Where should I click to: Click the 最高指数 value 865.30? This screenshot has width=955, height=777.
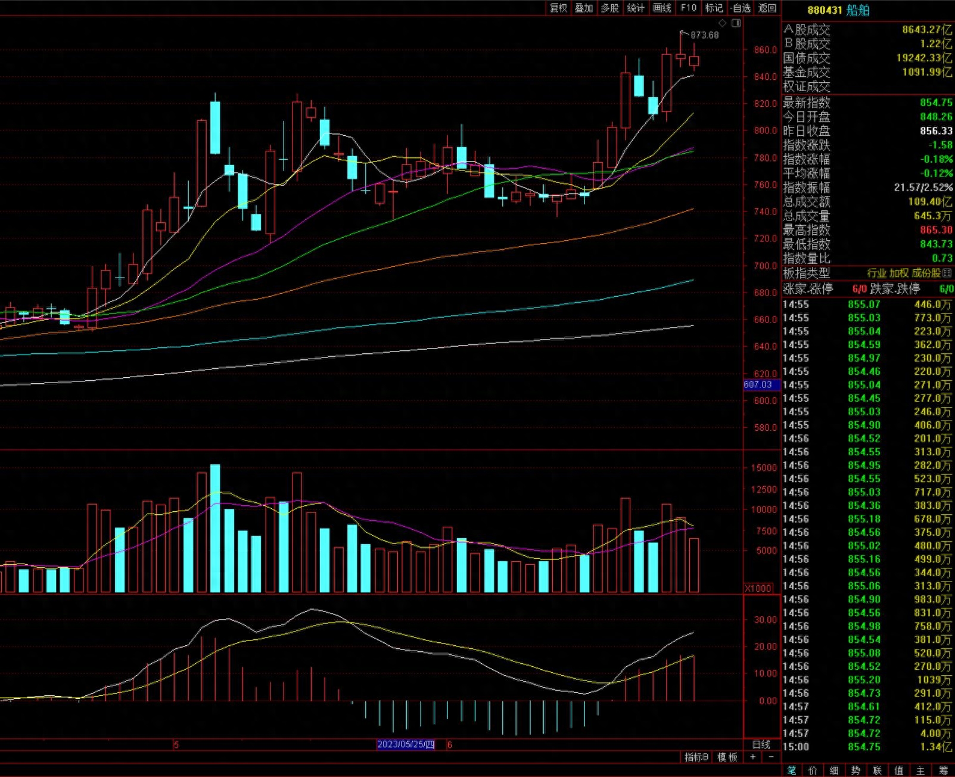tap(936, 230)
